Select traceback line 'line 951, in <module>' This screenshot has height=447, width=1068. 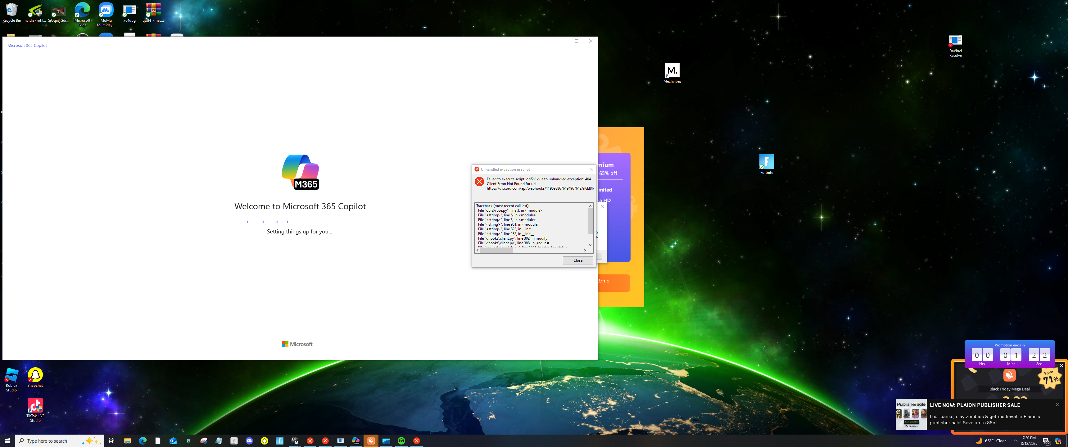click(x=508, y=224)
